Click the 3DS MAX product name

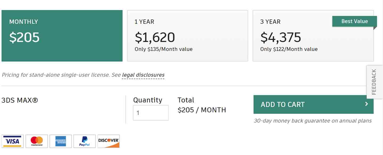tap(20, 100)
